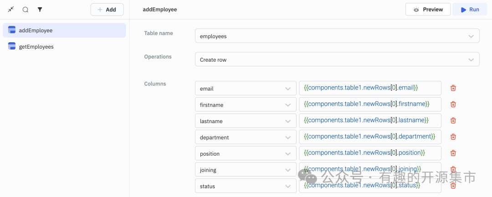Screen dimensions: 492x197
Task: Change the status column dropdown
Action: click(246, 186)
